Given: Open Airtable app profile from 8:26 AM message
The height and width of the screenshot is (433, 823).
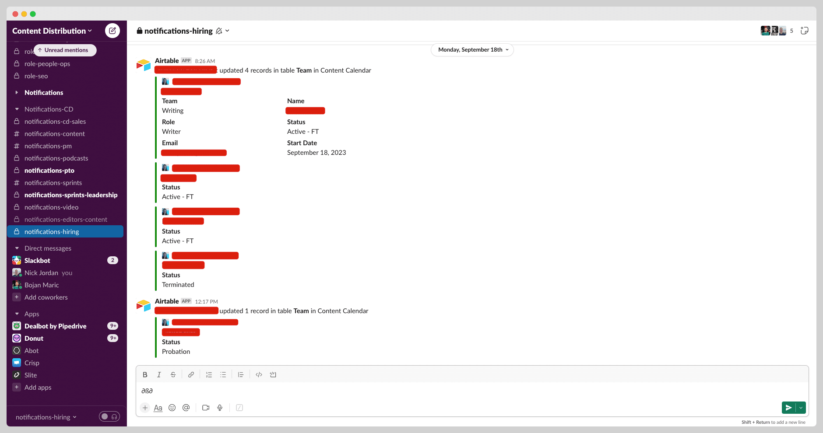Looking at the screenshot, I should pyautogui.click(x=167, y=61).
